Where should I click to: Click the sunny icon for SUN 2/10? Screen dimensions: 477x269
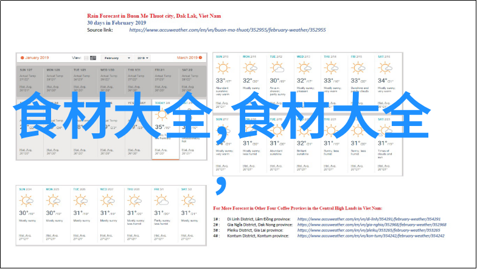tap(223, 68)
